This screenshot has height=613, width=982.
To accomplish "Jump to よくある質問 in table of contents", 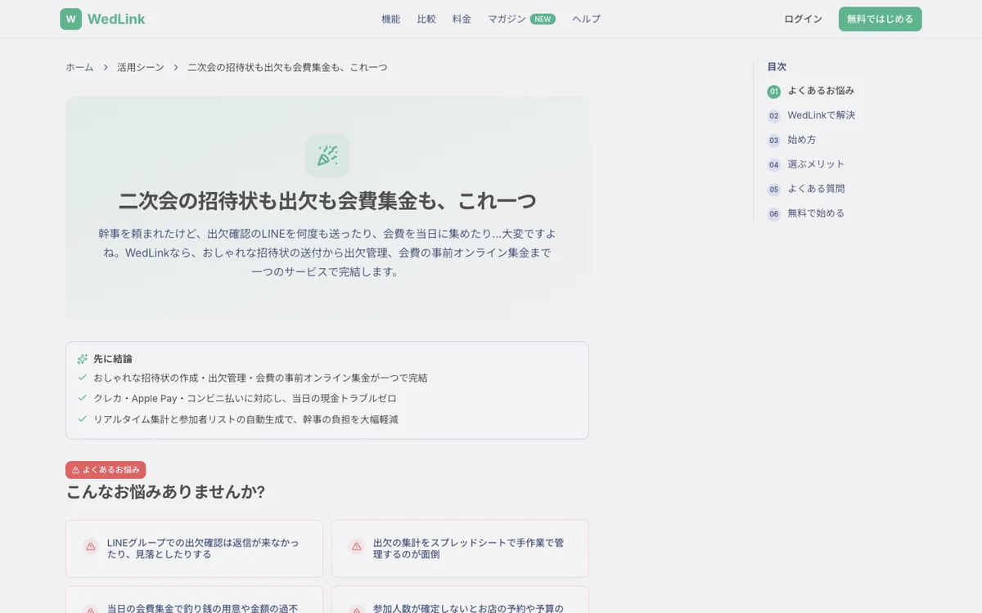I will pos(816,189).
